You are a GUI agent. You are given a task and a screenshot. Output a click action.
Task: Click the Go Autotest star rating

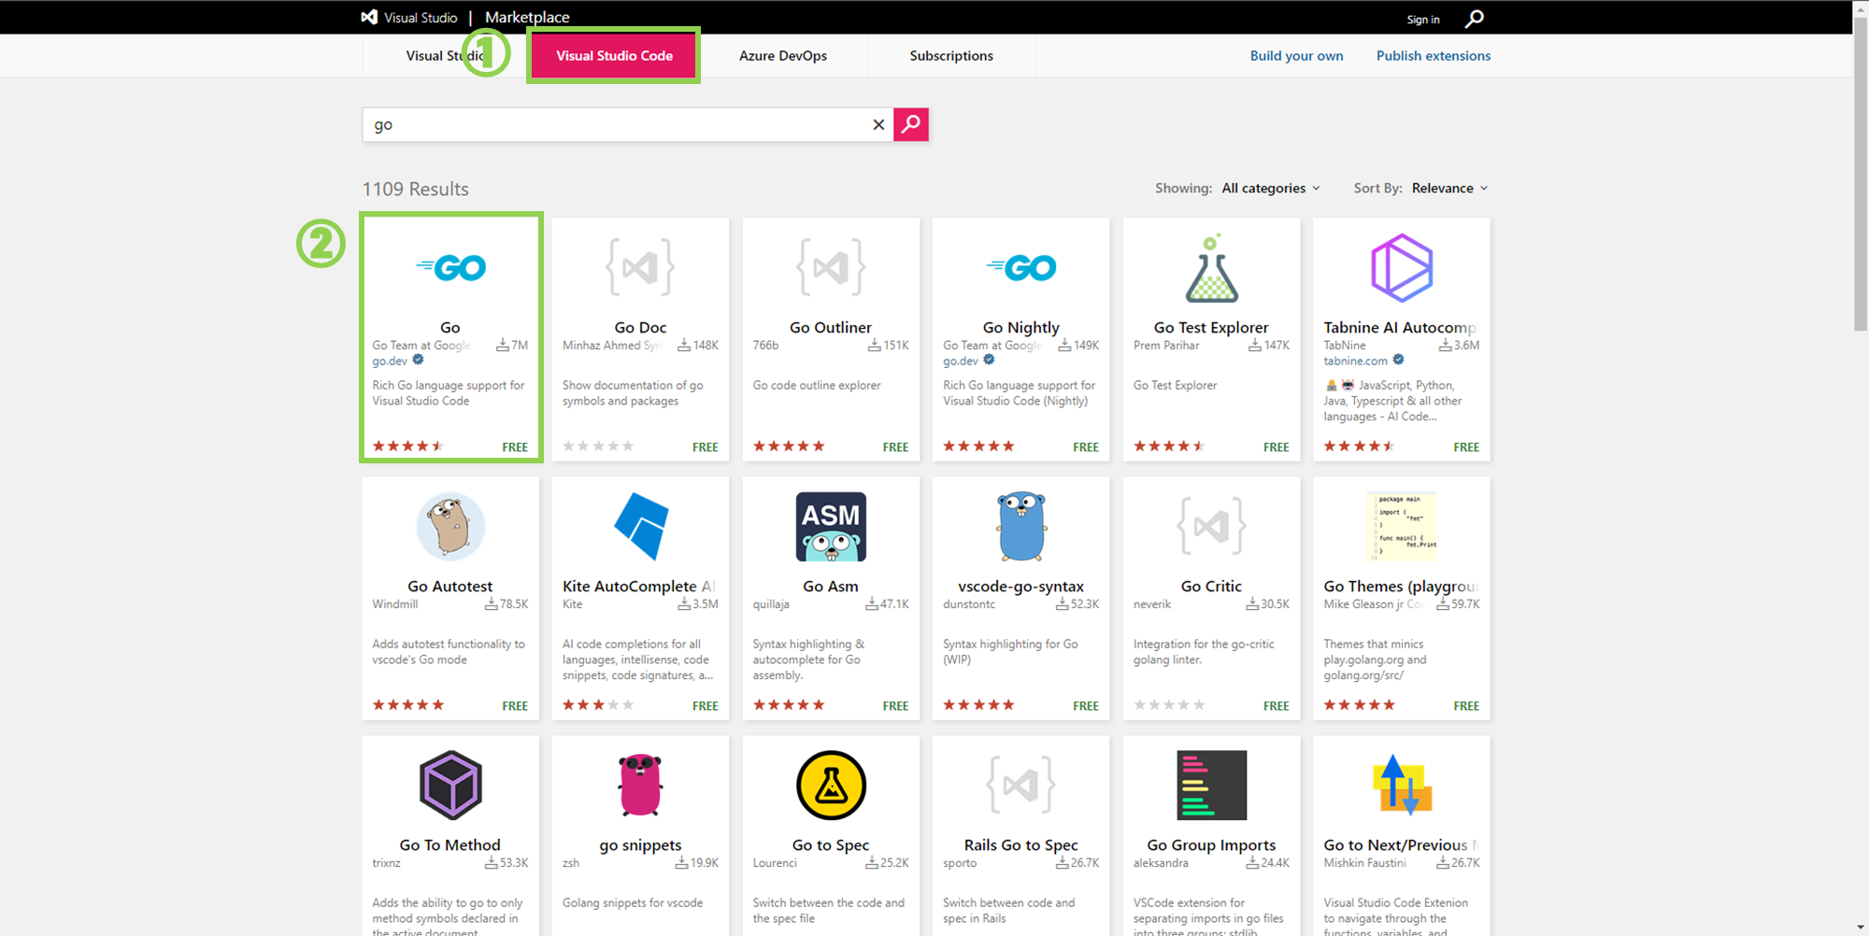408,705
